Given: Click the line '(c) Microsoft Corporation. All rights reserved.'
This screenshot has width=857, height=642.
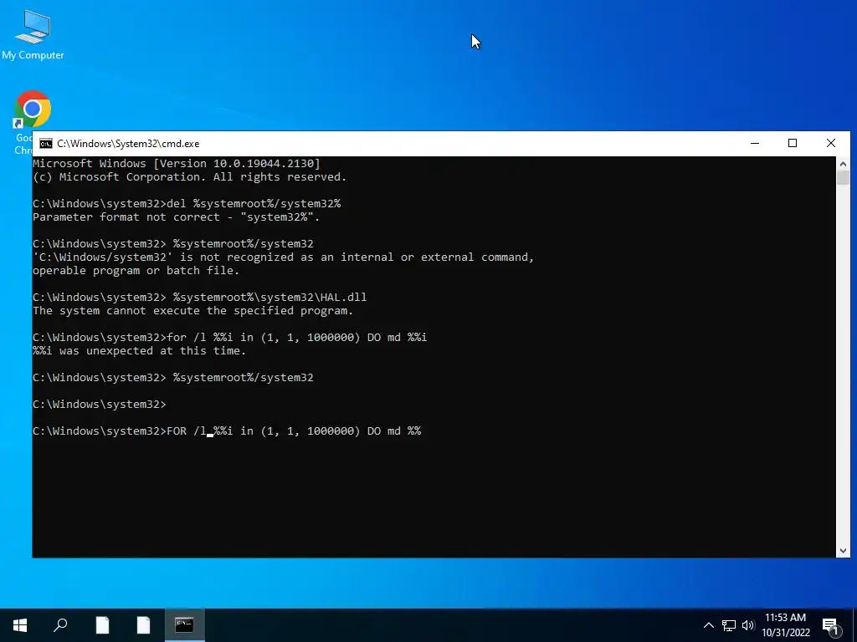Looking at the screenshot, I should point(189,177).
